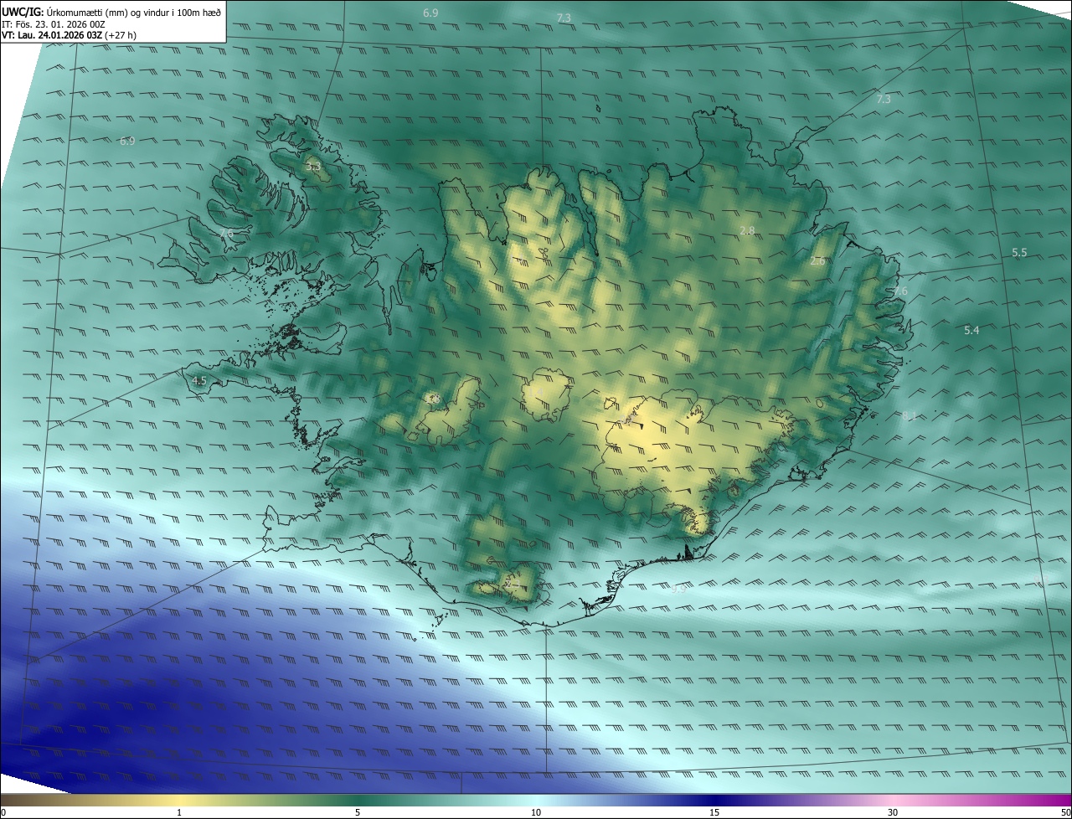Click the 5.5 value label over the eastern sea
Viewport: 1072px width, 819px height.
[1019, 252]
